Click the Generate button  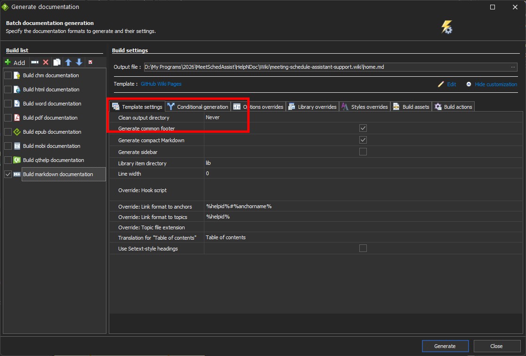(445, 346)
